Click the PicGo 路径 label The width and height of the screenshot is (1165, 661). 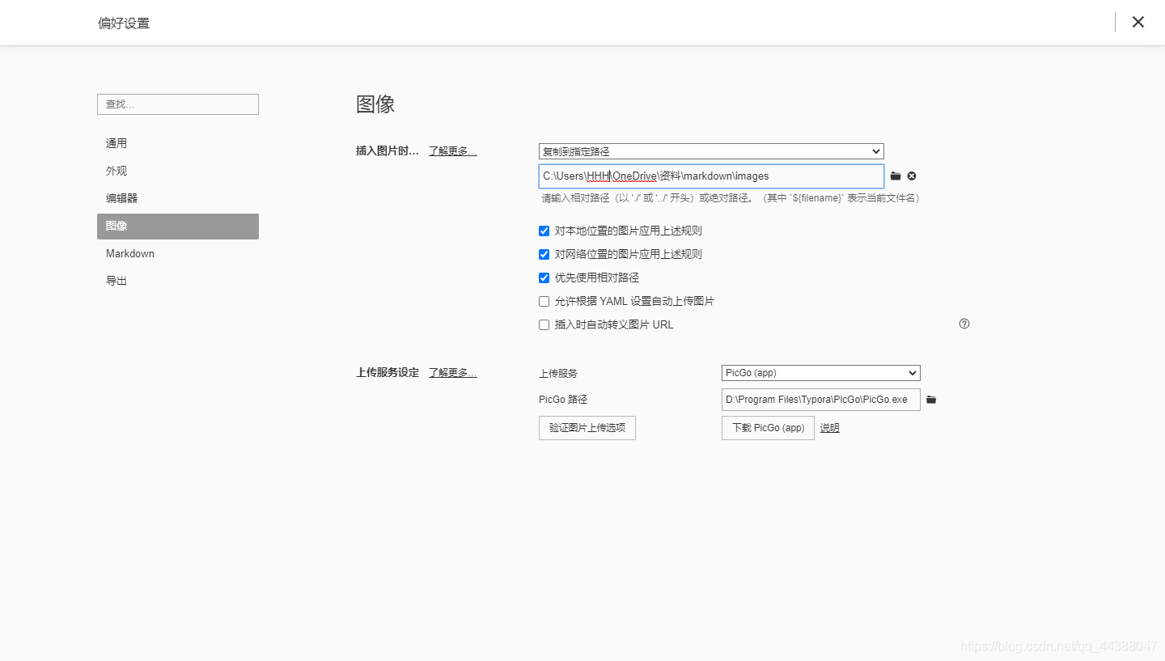pos(563,400)
